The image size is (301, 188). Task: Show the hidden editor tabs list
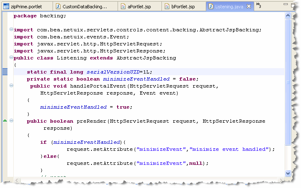click(259, 5)
